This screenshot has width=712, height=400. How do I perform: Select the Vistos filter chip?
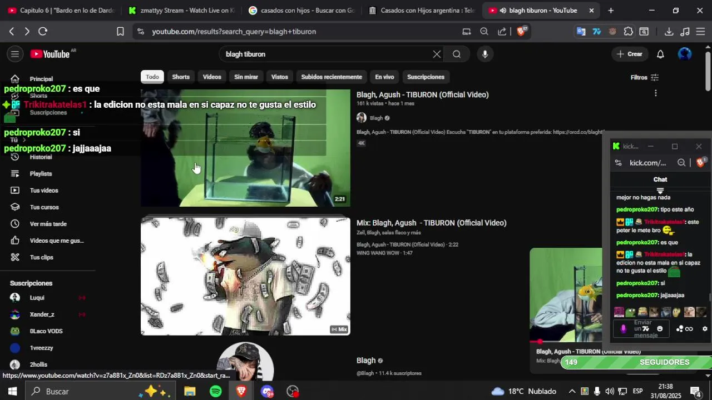(x=279, y=77)
